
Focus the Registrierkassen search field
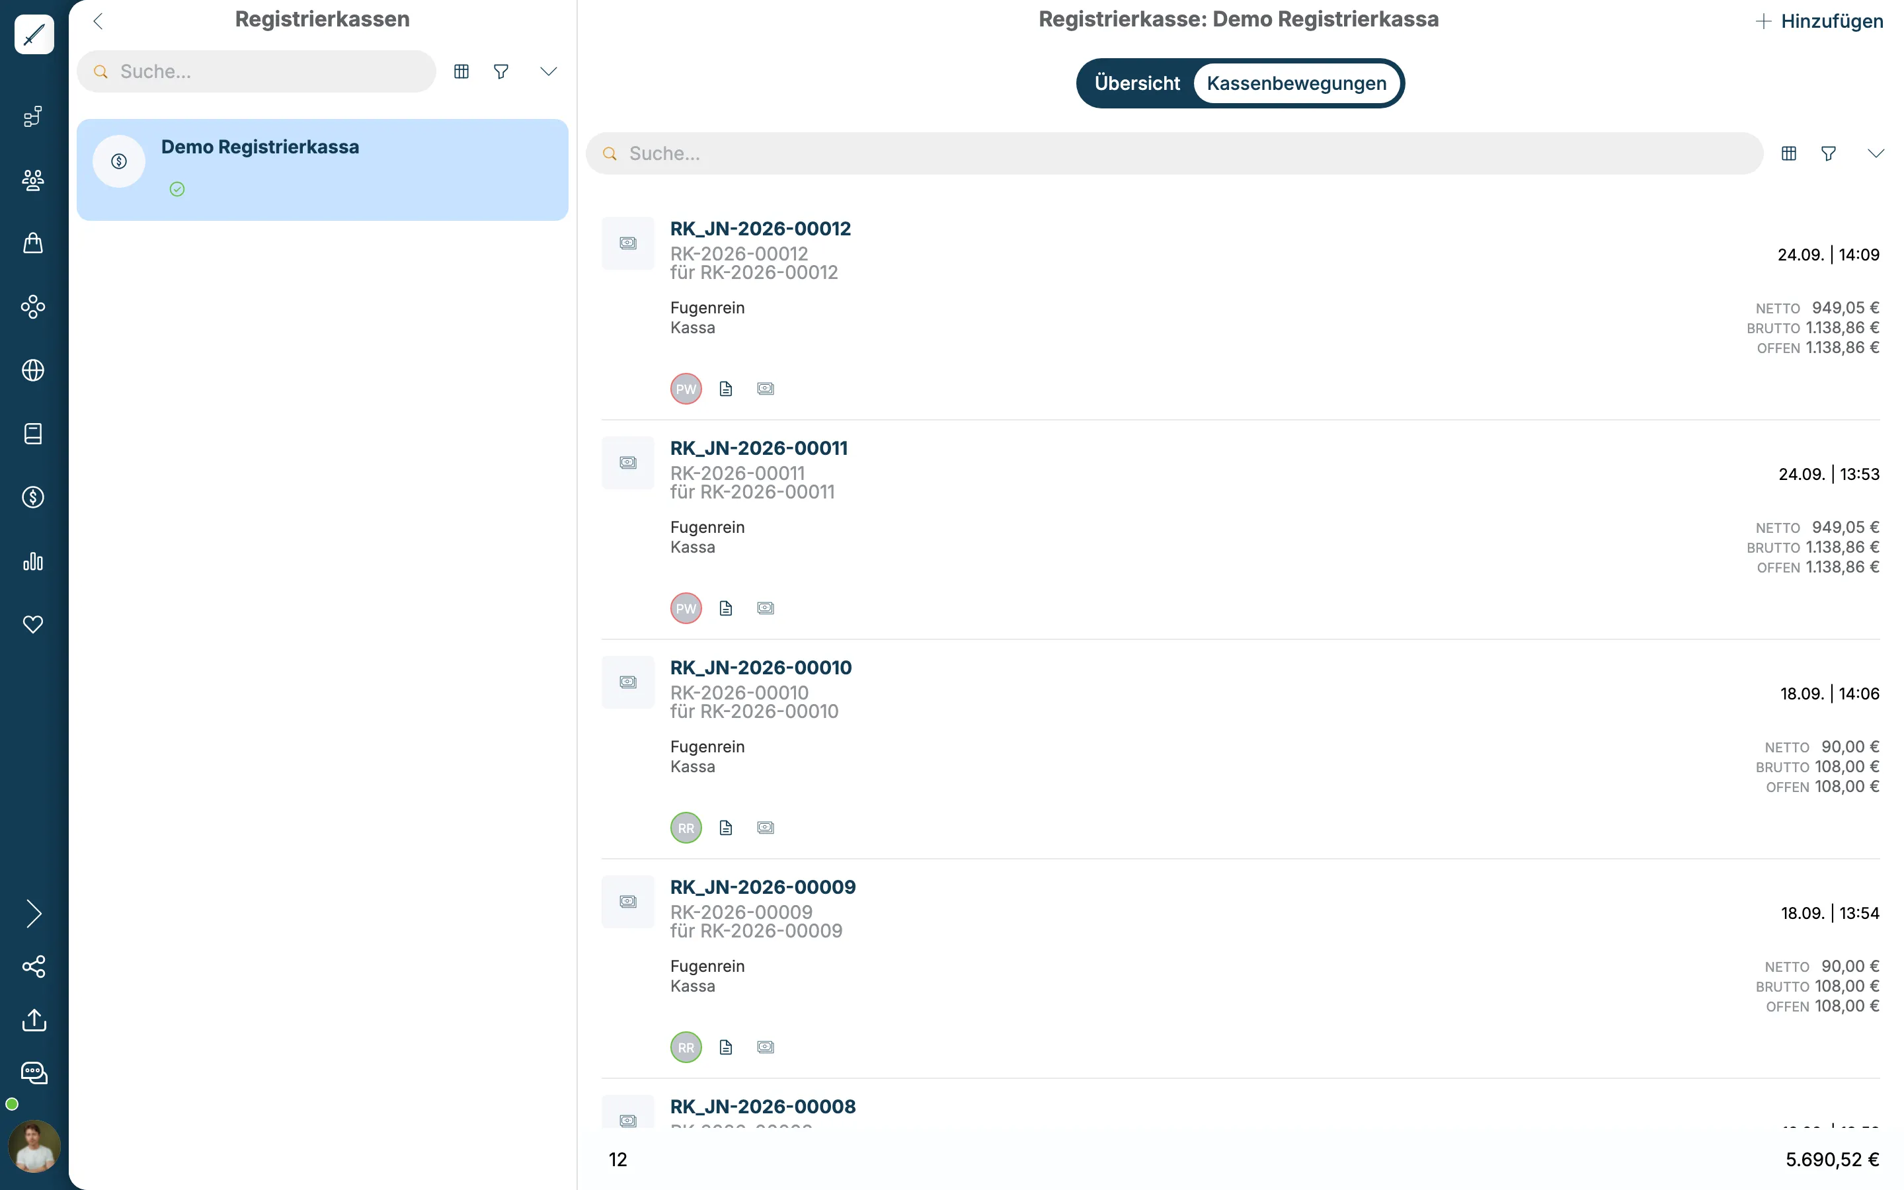point(257,71)
